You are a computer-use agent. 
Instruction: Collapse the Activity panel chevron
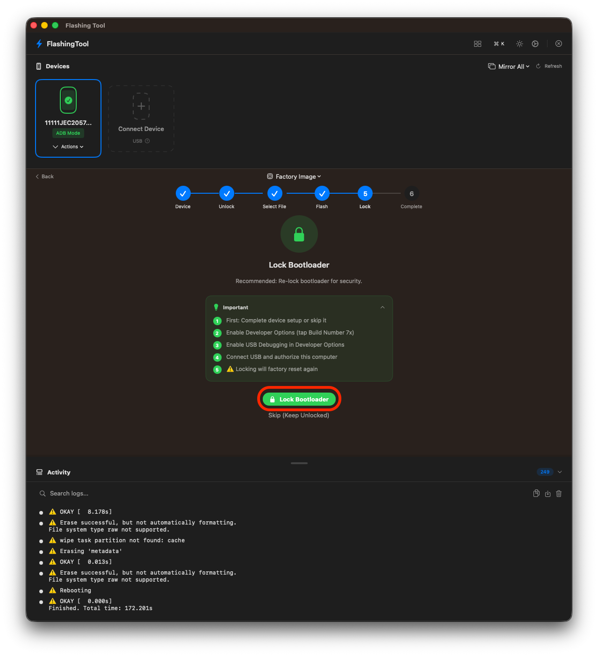[560, 472]
